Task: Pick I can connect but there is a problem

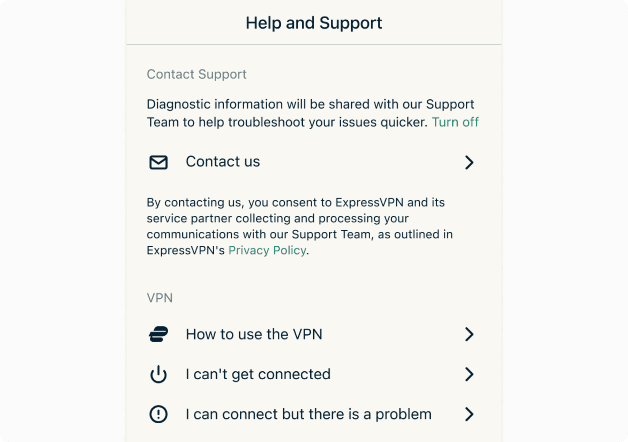Action: [x=308, y=414]
